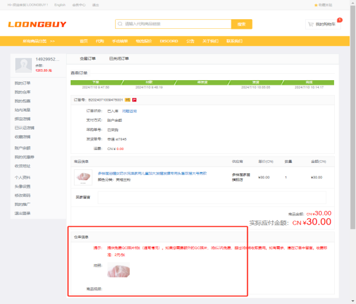
Task: Open the 关于我们 about-us nav item
Action: point(211,41)
